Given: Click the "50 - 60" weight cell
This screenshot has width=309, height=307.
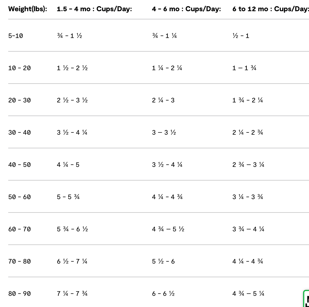Looking at the screenshot, I should click(19, 197).
